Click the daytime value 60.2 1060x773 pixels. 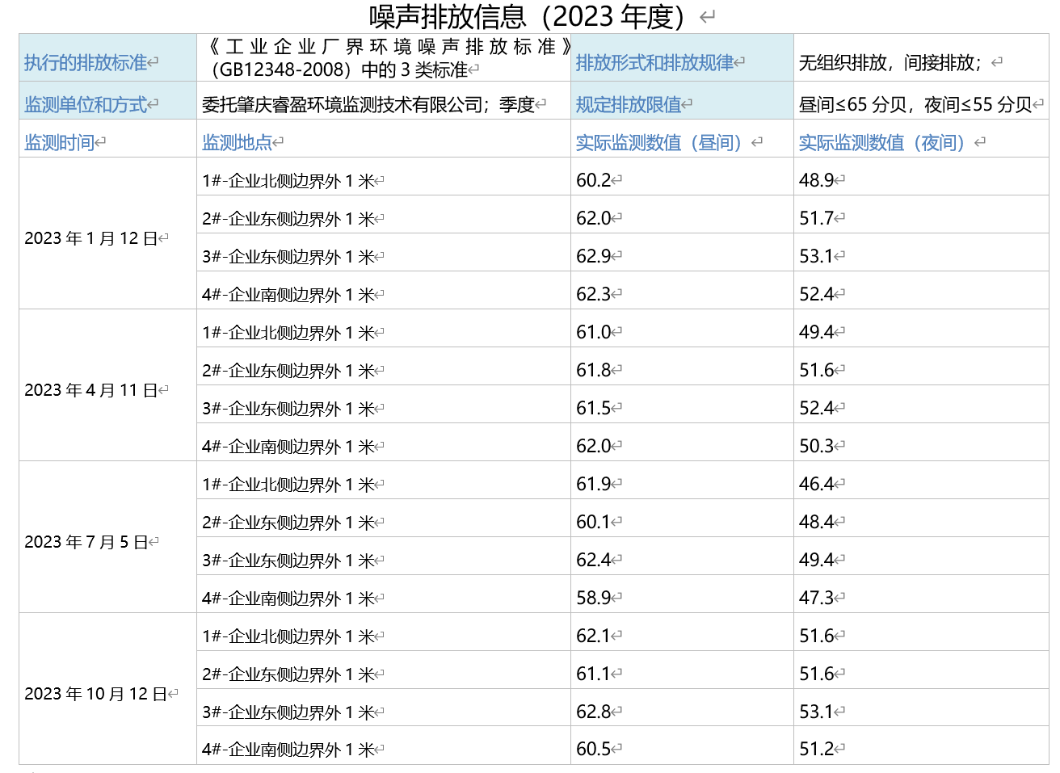[593, 180]
